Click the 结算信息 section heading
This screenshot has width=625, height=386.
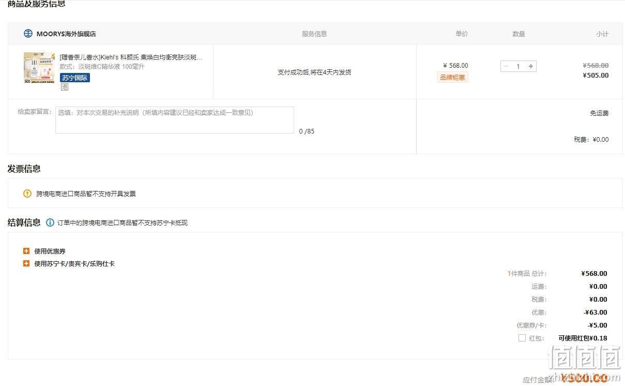[x=24, y=222]
